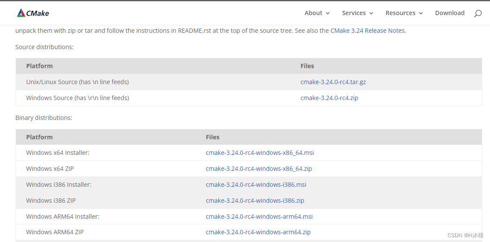
Task: Expand the Resources dropdown menu
Action: 404,13
